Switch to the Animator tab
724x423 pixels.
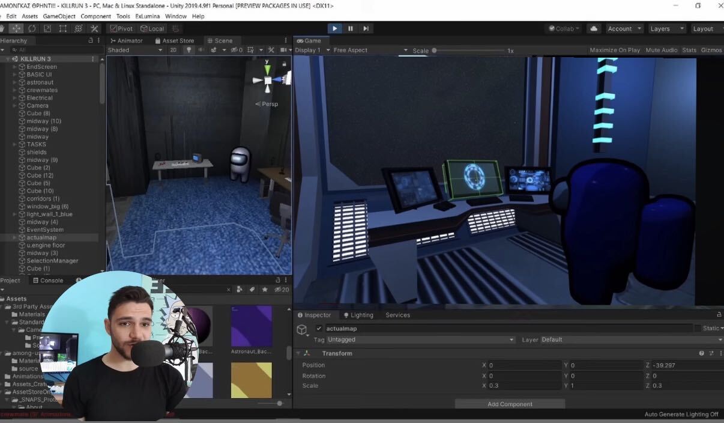coord(126,40)
